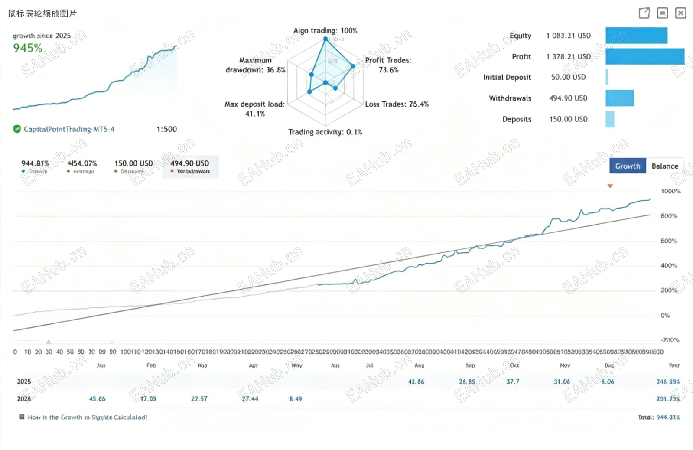
Task: Click the orange withdrawal marker triangle
Action: tap(610, 186)
